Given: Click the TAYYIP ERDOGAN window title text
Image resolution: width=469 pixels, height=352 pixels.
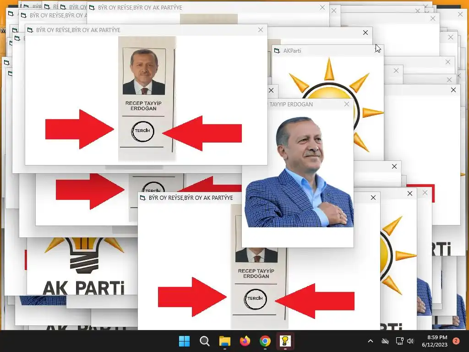Looking at the screenshot, I should pos(291,104).
